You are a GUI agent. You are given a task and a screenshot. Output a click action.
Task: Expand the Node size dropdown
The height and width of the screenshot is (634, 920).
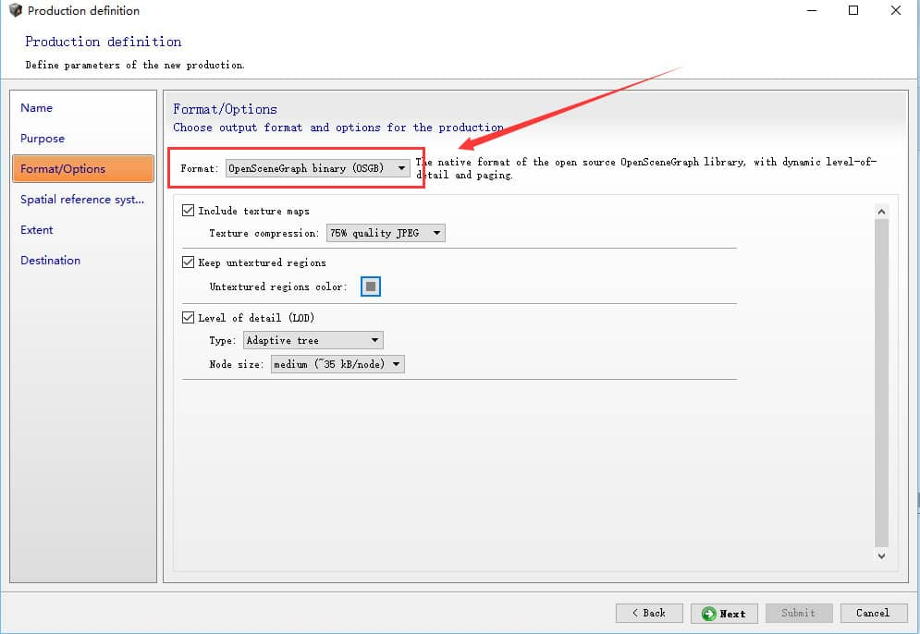point(337,364)
